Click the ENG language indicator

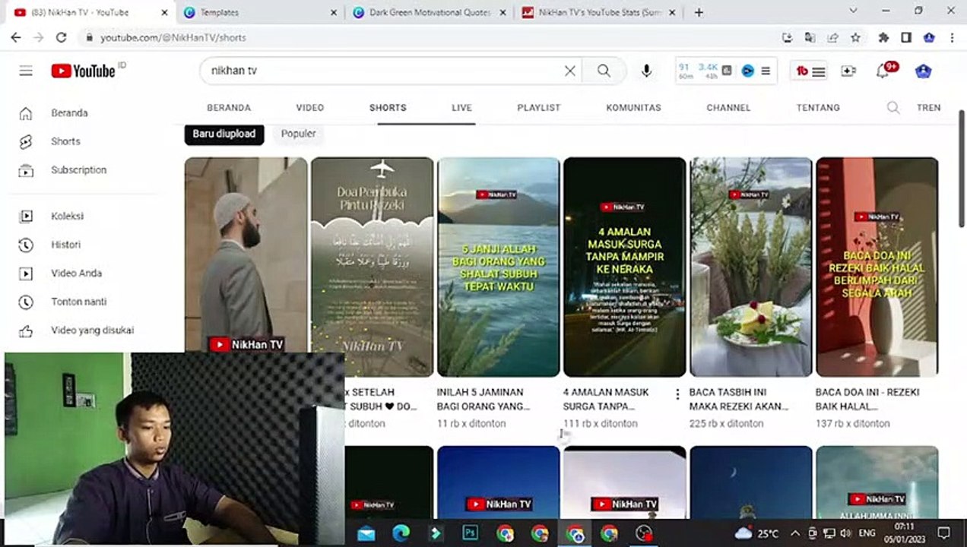coord(867,533)
